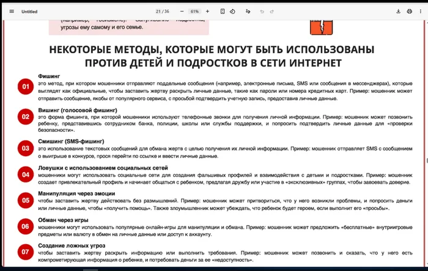This screenshot has height=271, width=428.
Task: Click the Undo arrow in the toolbar
Action: pyautogui.click(x=263, y=11)
